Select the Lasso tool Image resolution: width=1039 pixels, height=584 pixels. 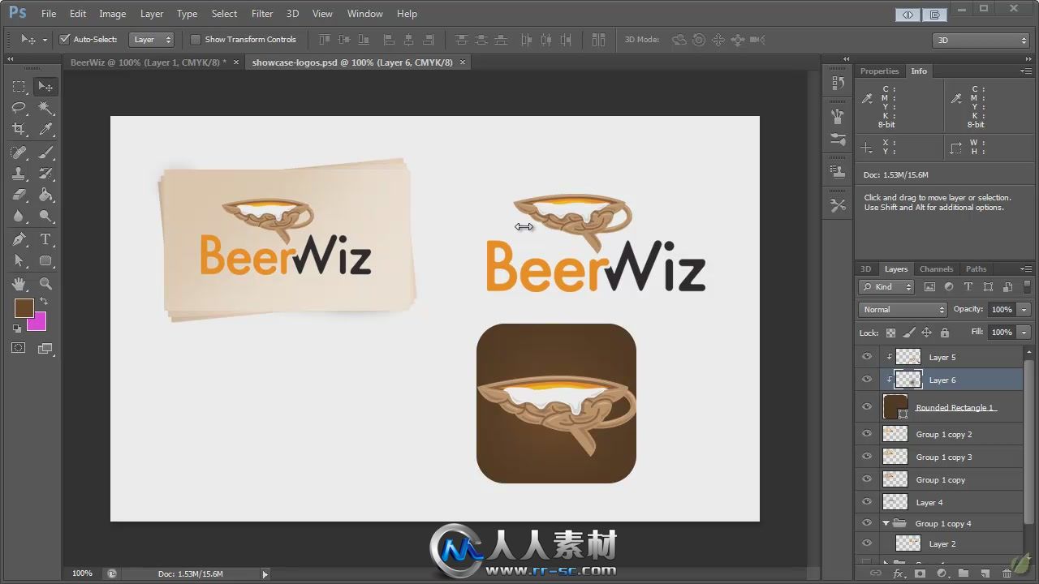tap(19, 108)
